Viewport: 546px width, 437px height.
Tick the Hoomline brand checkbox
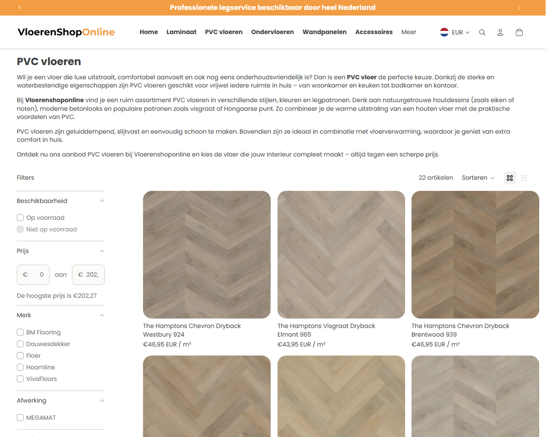(x=20, y=367)
